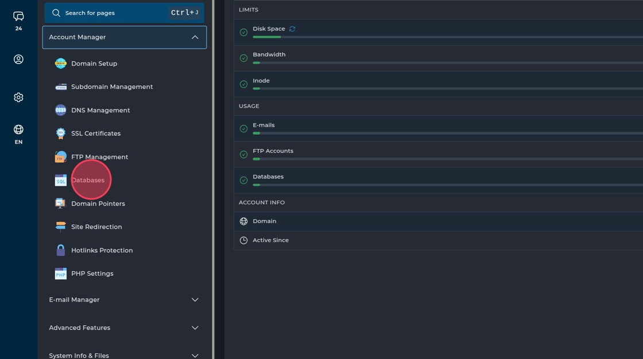
Task: Click the Domain Setup globe icon
Action: (60, 64)
